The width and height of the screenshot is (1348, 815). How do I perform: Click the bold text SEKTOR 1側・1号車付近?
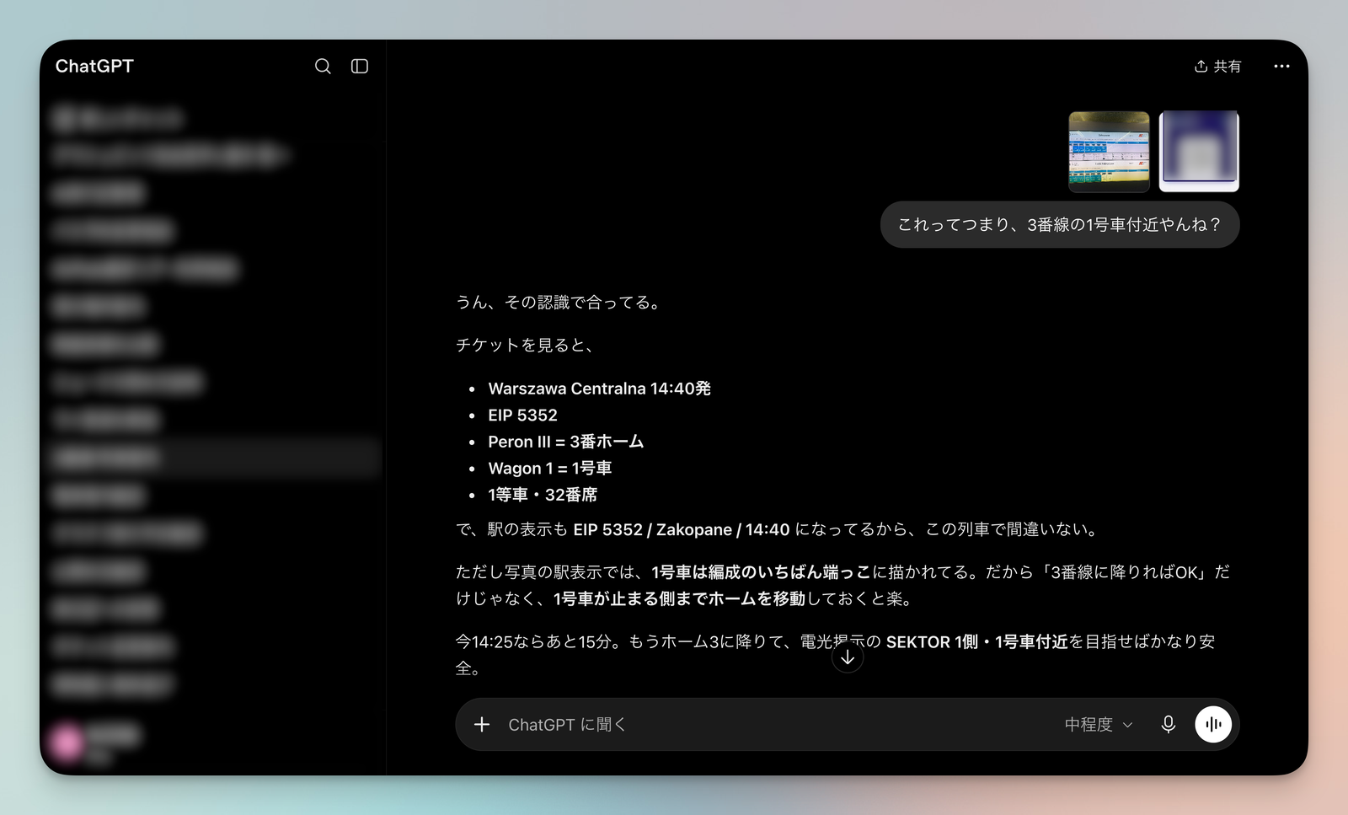[x=977, y=642]
